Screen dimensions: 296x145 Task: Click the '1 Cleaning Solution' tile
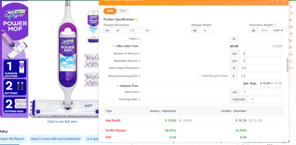pyautogui.click(x=15, y=69)
